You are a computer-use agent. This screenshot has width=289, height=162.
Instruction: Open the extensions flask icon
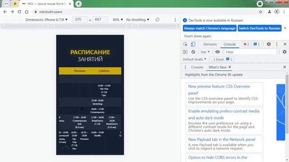(269, 12)
